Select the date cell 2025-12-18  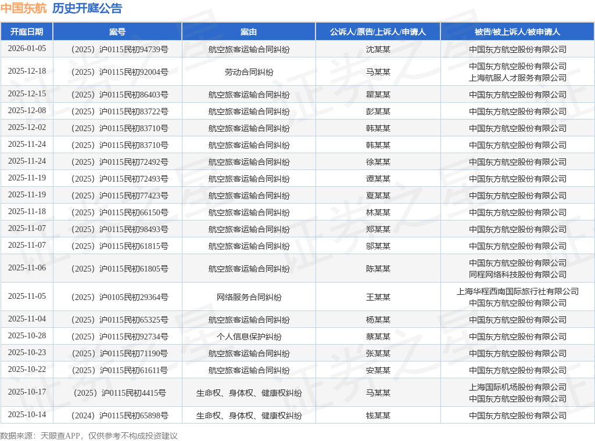point(27,71)
